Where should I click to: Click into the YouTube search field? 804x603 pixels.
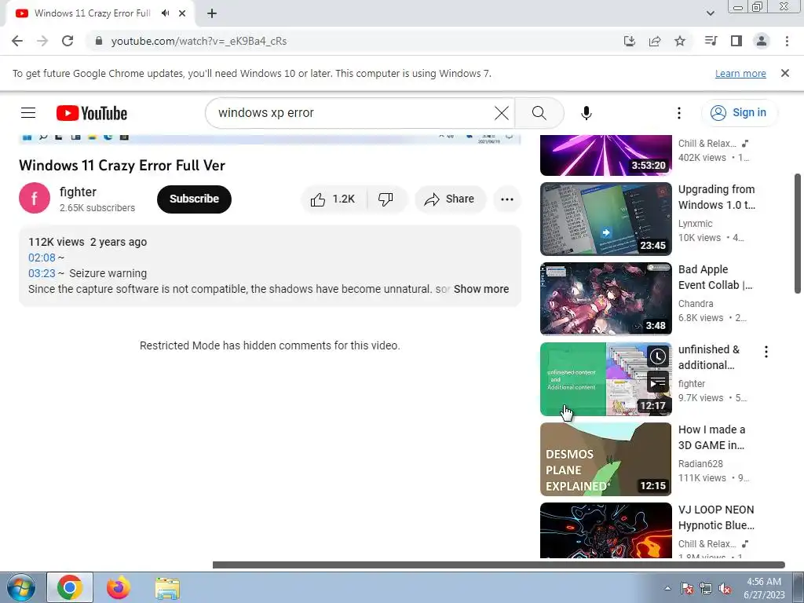pyautogui.click(x=354, y=113)
